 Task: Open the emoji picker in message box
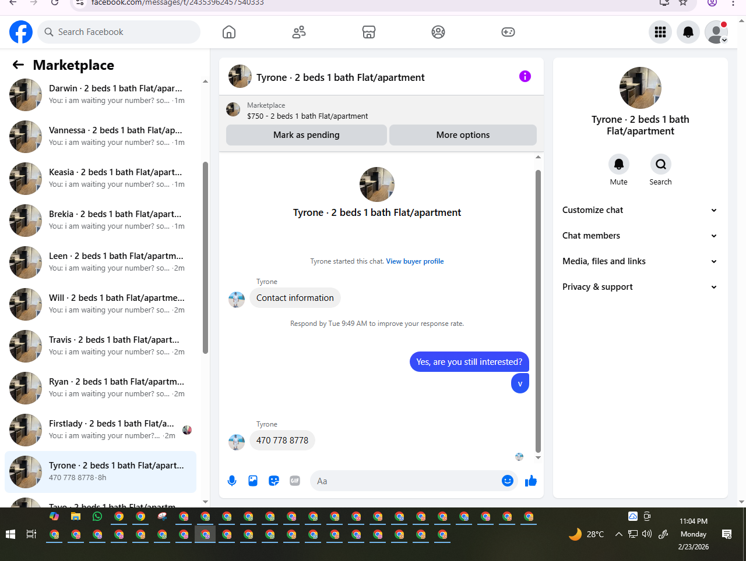tap(508, 481)
